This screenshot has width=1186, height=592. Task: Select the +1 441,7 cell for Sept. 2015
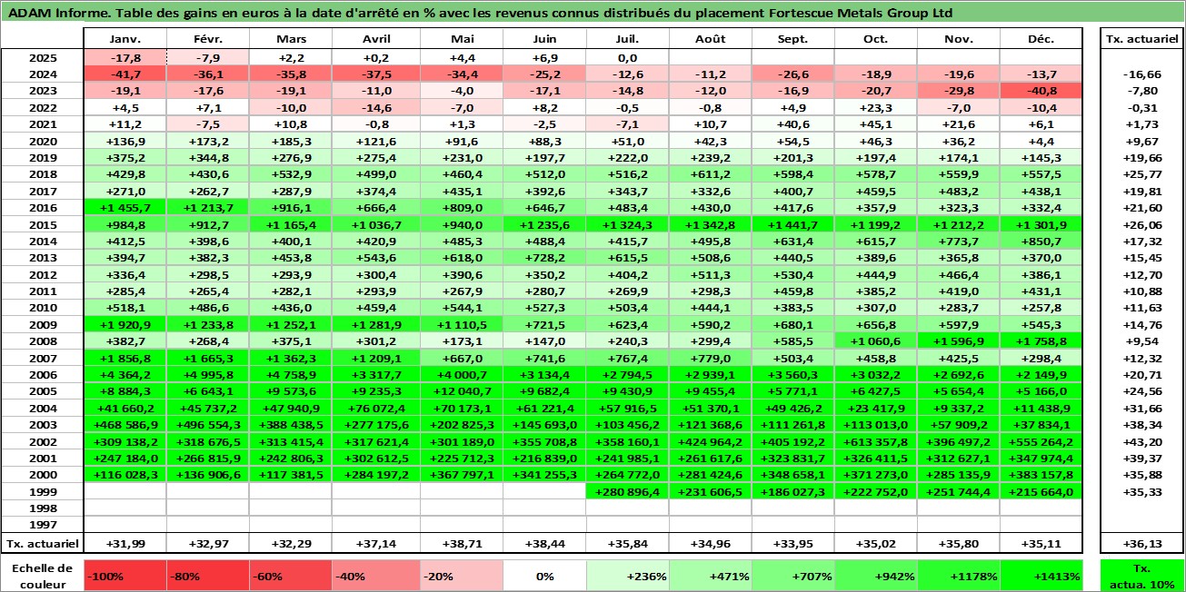(793, 224)
